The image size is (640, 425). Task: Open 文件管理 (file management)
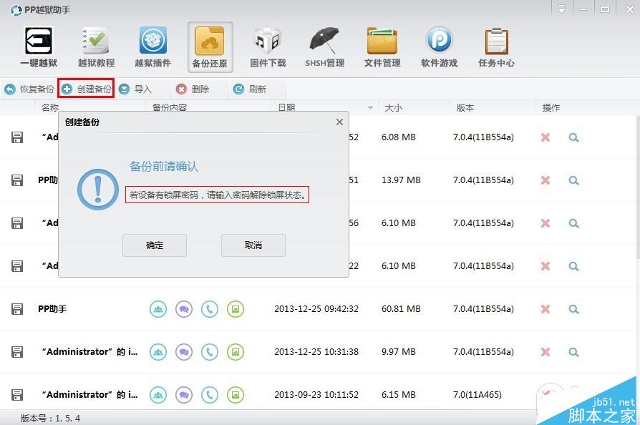382,45
